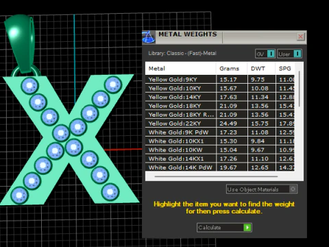329x247 pixels.
Task: Select the White Gold:10KX1 row
Action: click(x=220, y=141)
